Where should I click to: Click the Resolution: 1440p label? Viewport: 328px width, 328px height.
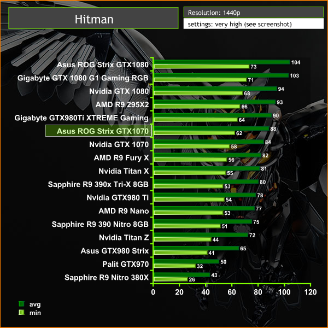pos(214,13)
